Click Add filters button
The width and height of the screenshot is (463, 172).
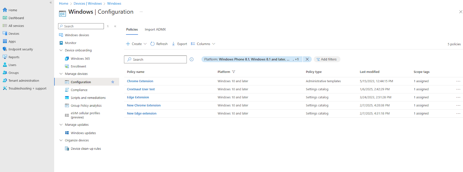pyautogui.click(x=327, y=59)
